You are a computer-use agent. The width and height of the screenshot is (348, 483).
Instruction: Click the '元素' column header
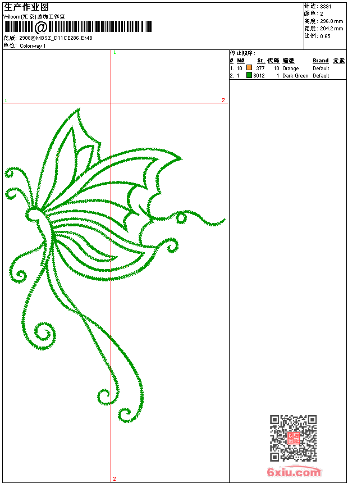(339, 61)
